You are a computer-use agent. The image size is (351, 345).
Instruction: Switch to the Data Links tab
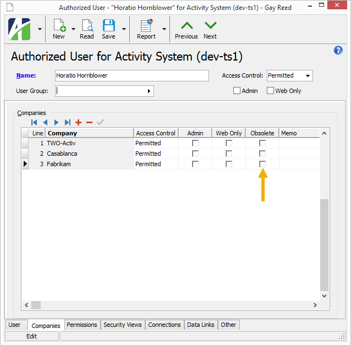point(201,325)
